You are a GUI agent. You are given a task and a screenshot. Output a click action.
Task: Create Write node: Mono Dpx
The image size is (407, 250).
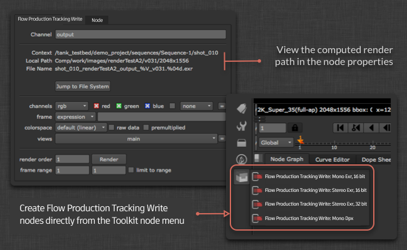tap(309, 218)
